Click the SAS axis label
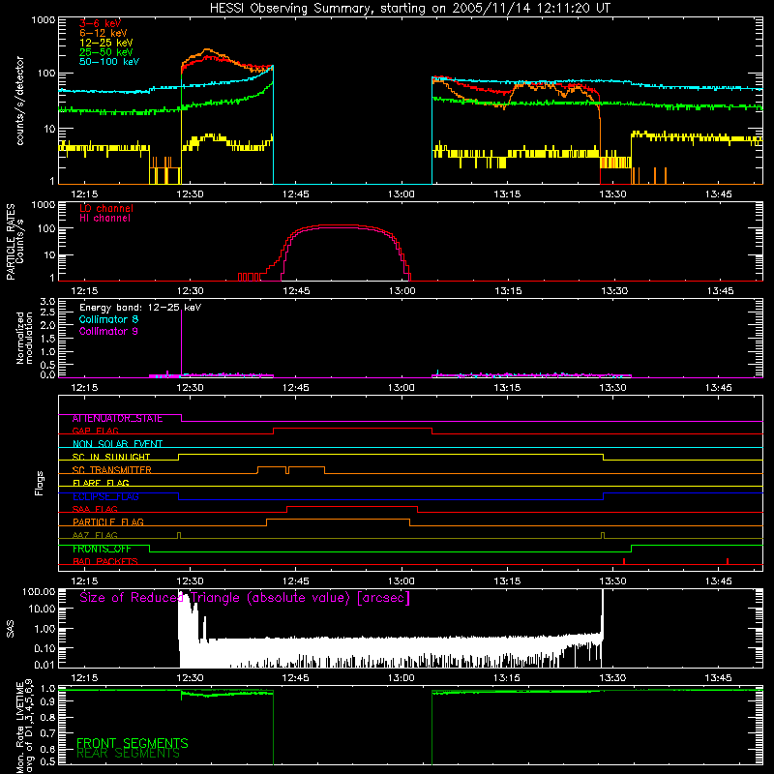 [11, 629]
